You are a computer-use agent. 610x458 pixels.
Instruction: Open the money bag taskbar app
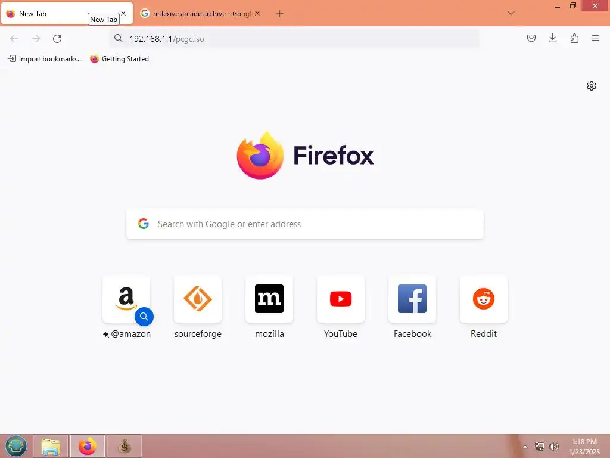[125, 446]
